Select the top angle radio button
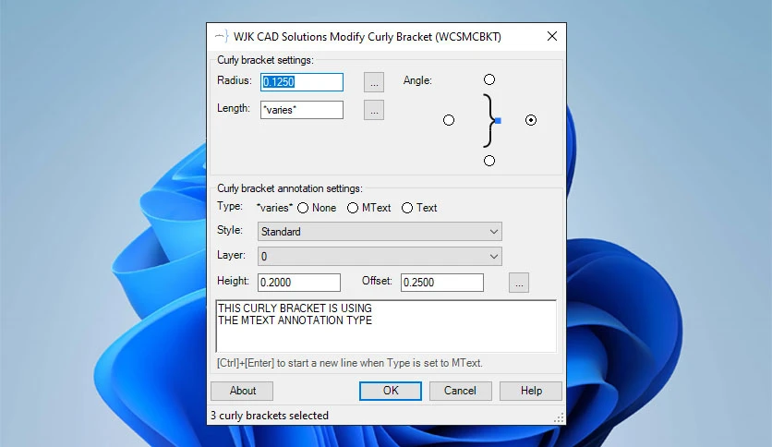Viewport: 772px width, 447px height. click(489, 79)
